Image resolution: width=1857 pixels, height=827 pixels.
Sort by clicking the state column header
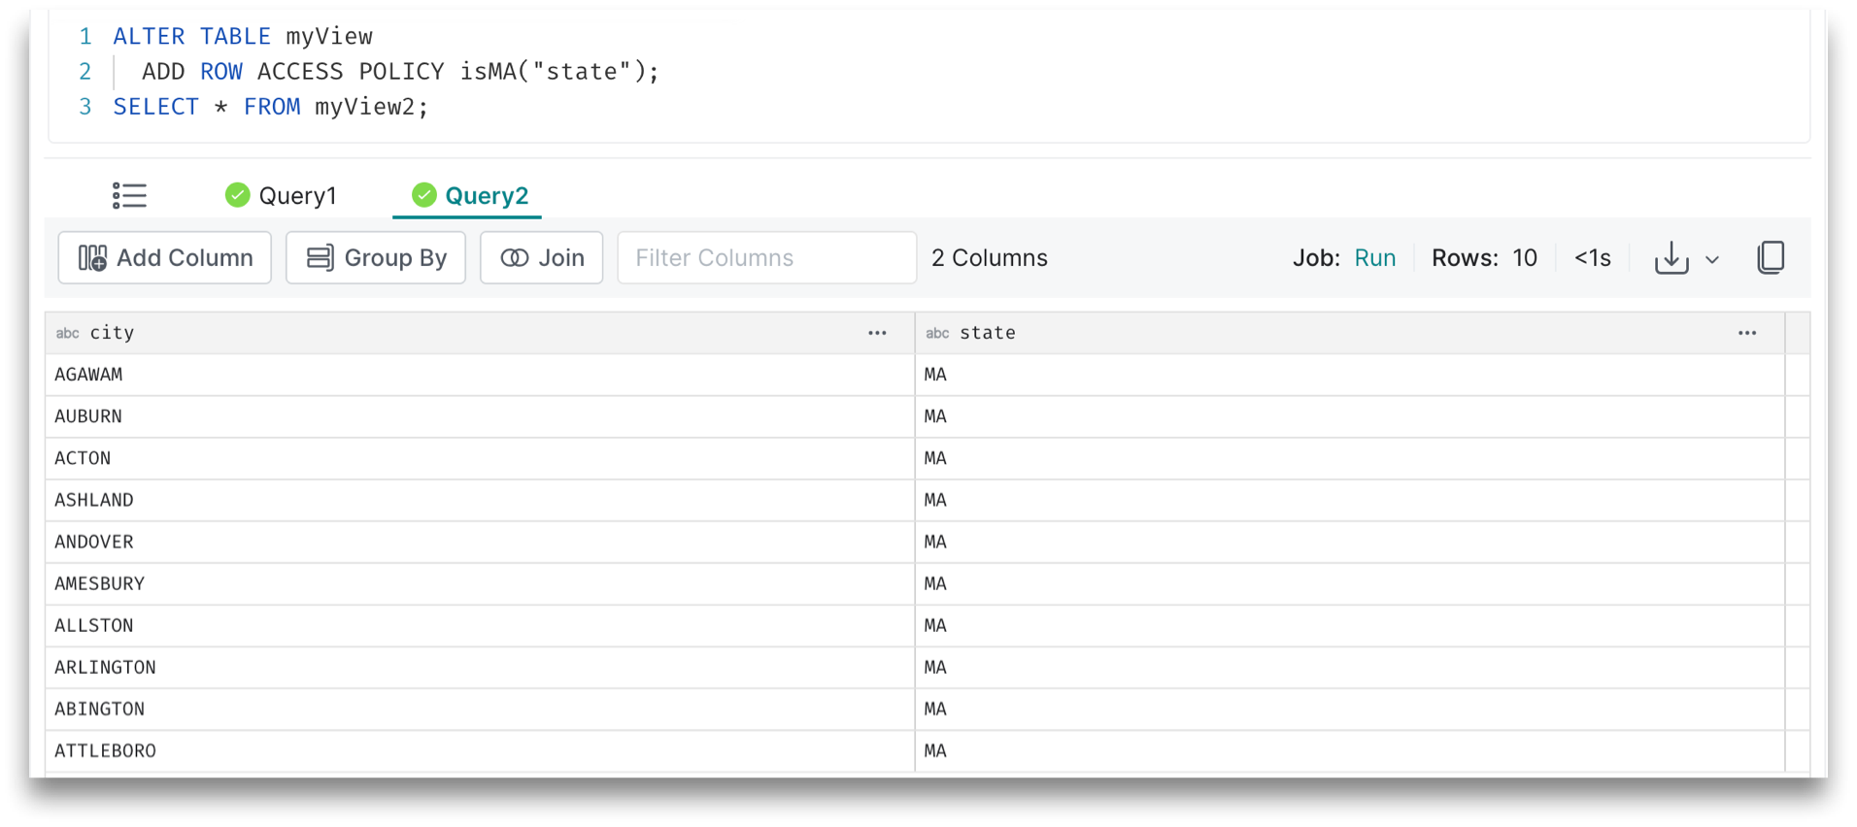987,333
